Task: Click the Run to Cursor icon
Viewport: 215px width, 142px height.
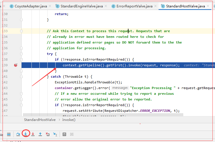Action: coord(55,134)
